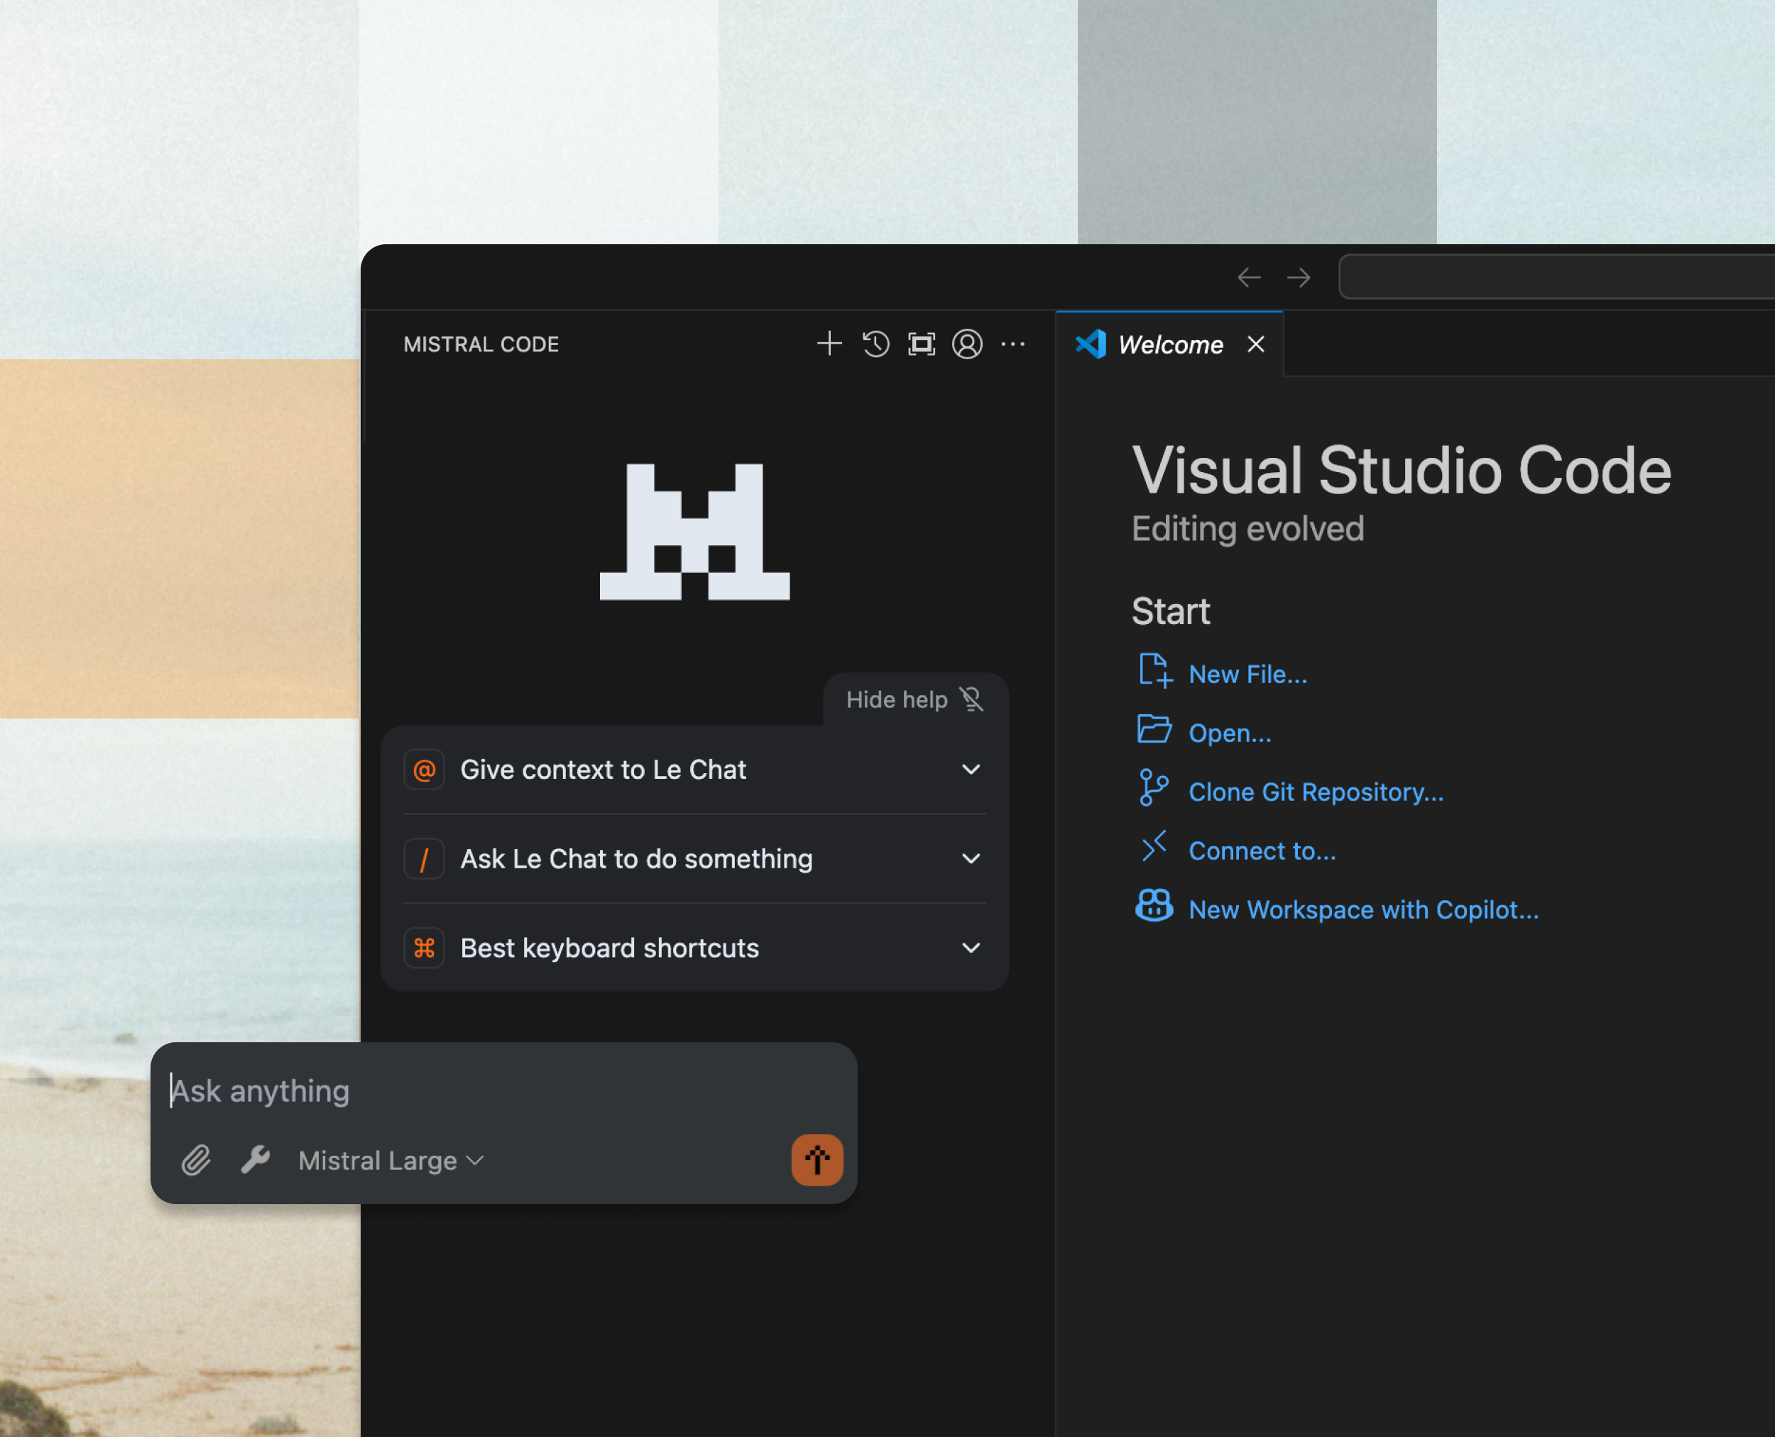The height and width of the screenshot is (1437, 1775).
Task: Expand Give context to Le Chat
Action: point(694,770)
